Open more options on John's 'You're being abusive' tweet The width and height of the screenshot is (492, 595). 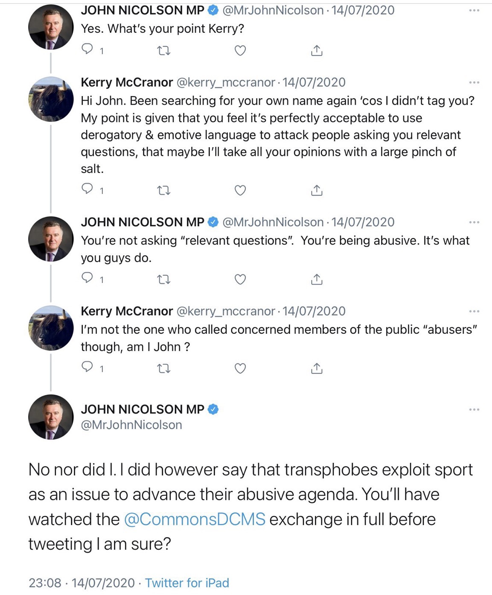tap(474, 222)
